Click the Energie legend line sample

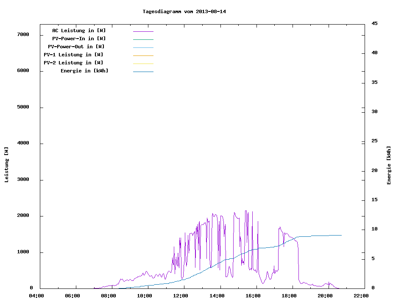point(143,72)
